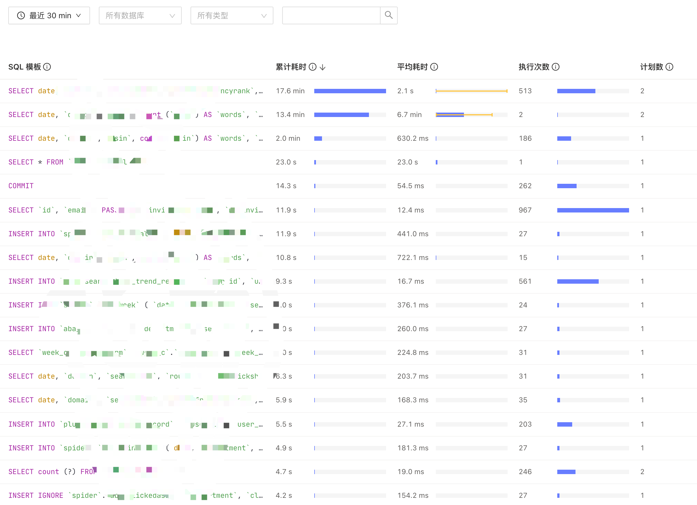Sort by the 执行次数 column header
Viewport: 697px width, 505px height.
click(534, 67)
